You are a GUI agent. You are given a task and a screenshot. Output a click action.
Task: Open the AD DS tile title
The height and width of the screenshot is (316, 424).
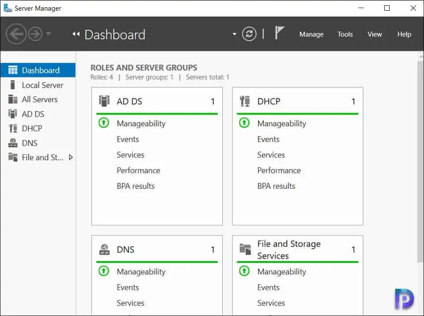coord(129,101)
